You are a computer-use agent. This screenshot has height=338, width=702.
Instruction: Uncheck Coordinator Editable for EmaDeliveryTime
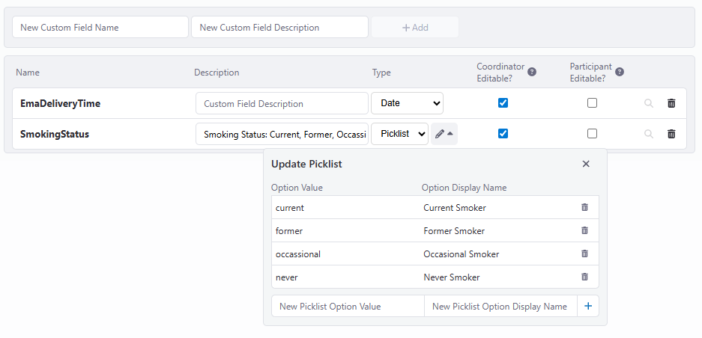coord(503,103)
